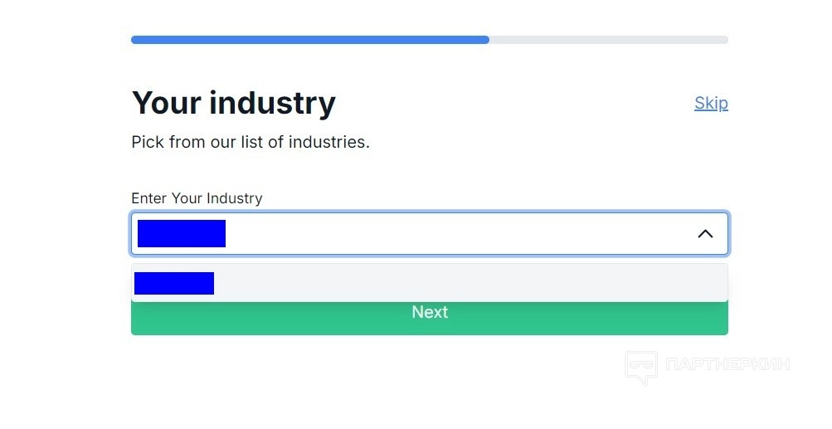Viewport: 832px width, 429px height.
Task: Click the right end of the progress bar
Action: (724, 40)
